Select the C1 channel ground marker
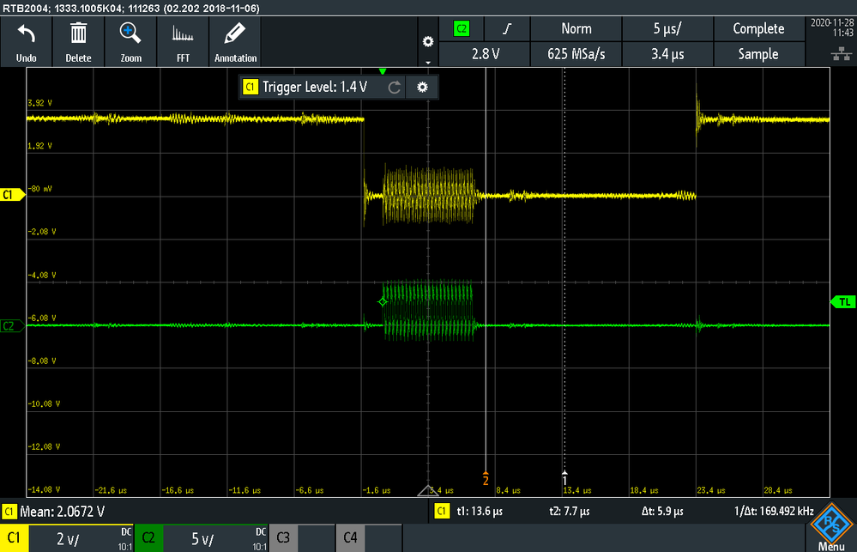Screen dimensions: 857x552 tap(12, 195)
